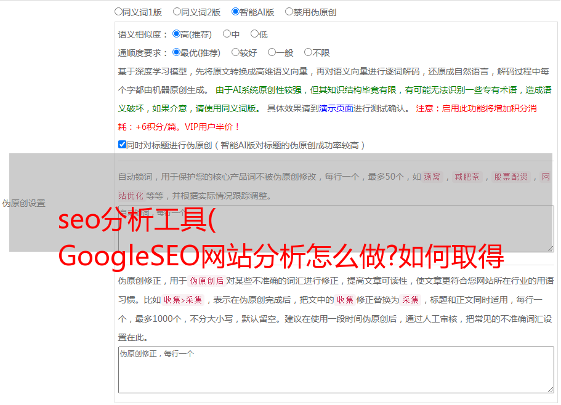Set 通顺度要求 to 最优(推荐)
The width and height of the screenshot is (561, 405).
(x=176, y=52)
